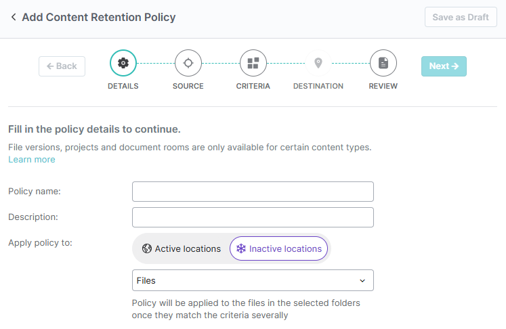Screen dimensions: 506x329
Task: Click the snowflake icon for Inactive locations
Action: (241, 248)
